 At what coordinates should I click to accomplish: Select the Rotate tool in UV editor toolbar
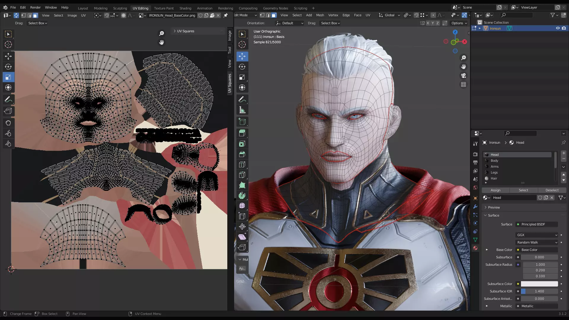pyautogui.click(x=8, y=67)
